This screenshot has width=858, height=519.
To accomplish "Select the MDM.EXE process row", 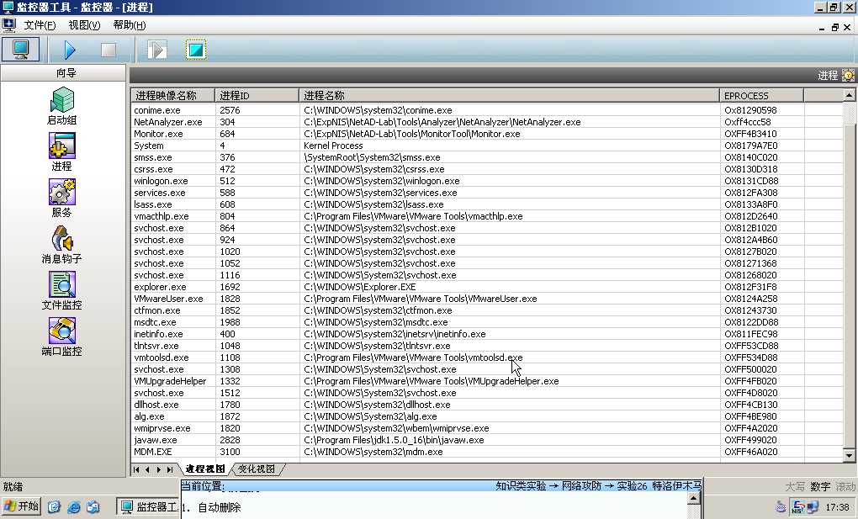I will tap(487, 452).
